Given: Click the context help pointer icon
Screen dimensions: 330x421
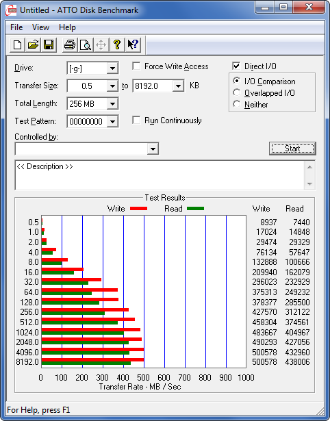Looking at the screenshot, I should (133, 44).
